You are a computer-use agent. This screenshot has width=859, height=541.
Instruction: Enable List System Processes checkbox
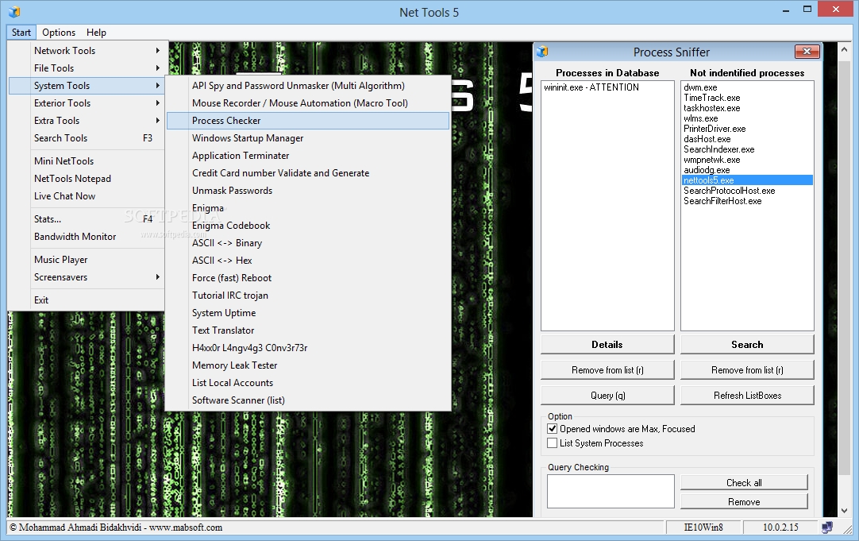click(x=553, y=442)
